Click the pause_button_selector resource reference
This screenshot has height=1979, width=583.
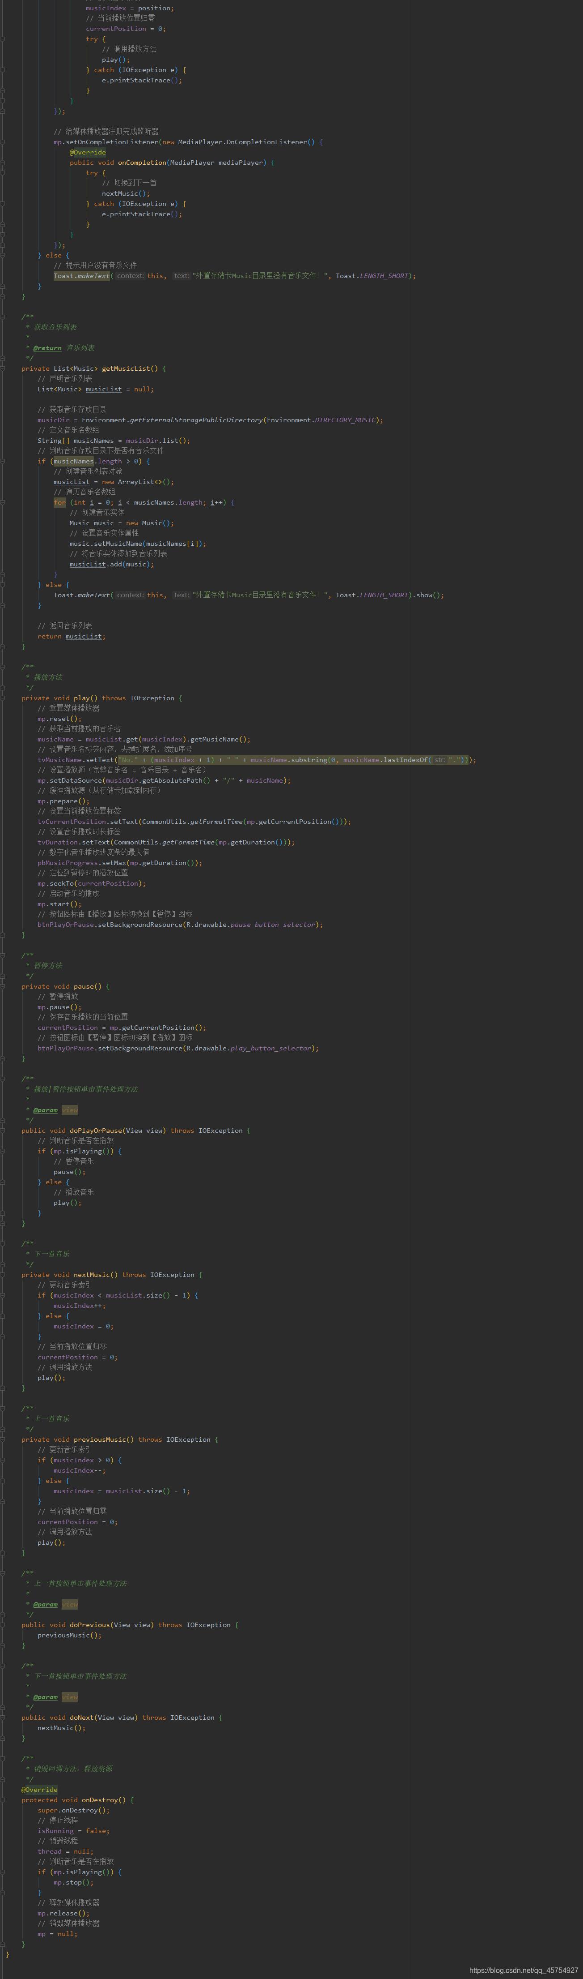pos(272,925)
